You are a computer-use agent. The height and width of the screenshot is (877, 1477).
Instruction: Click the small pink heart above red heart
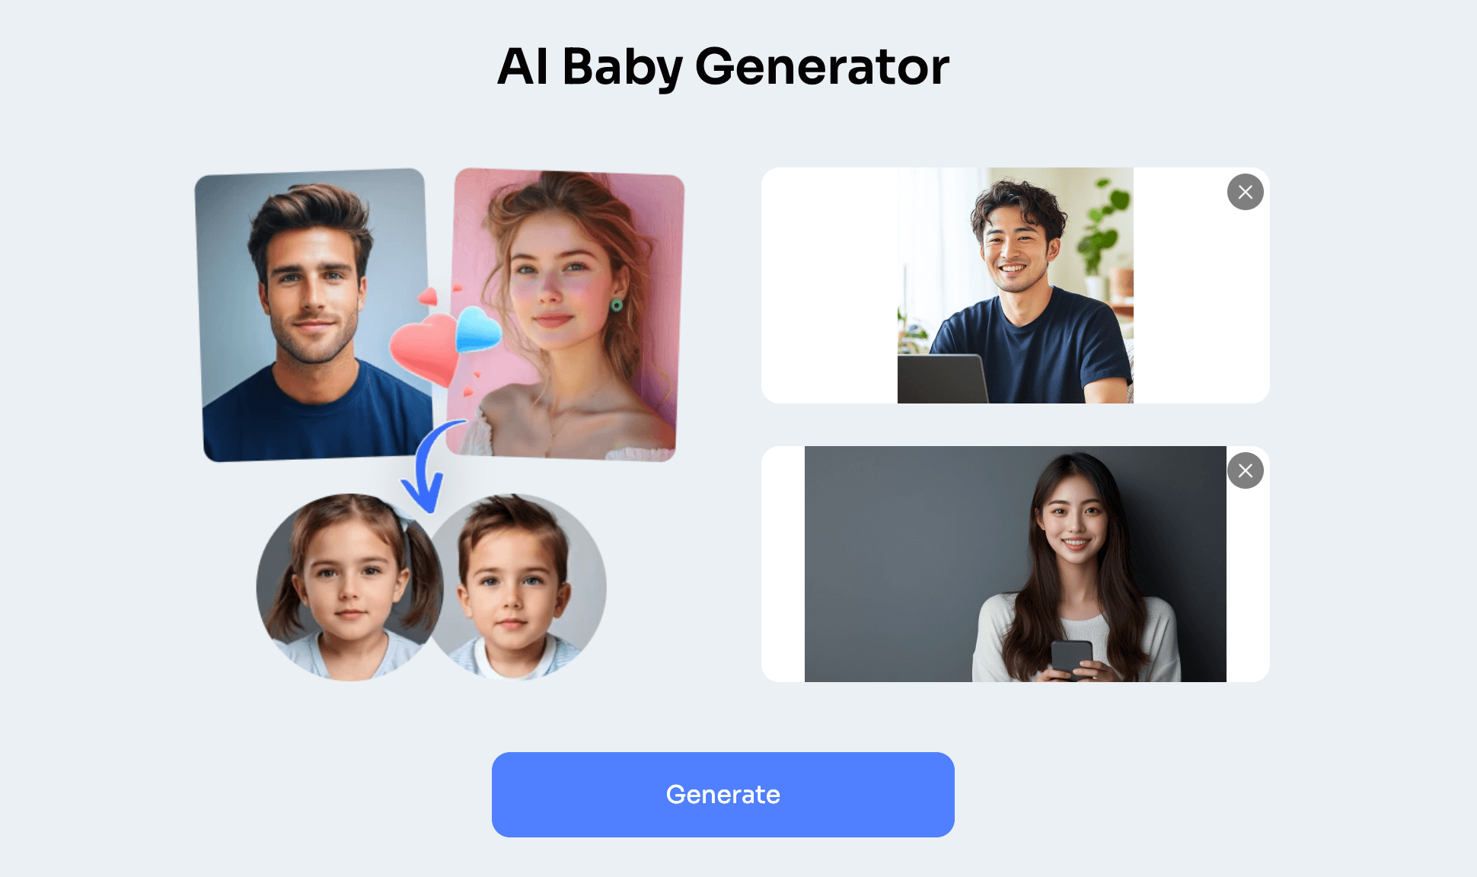pyautogui.click(x=429, y=296)
